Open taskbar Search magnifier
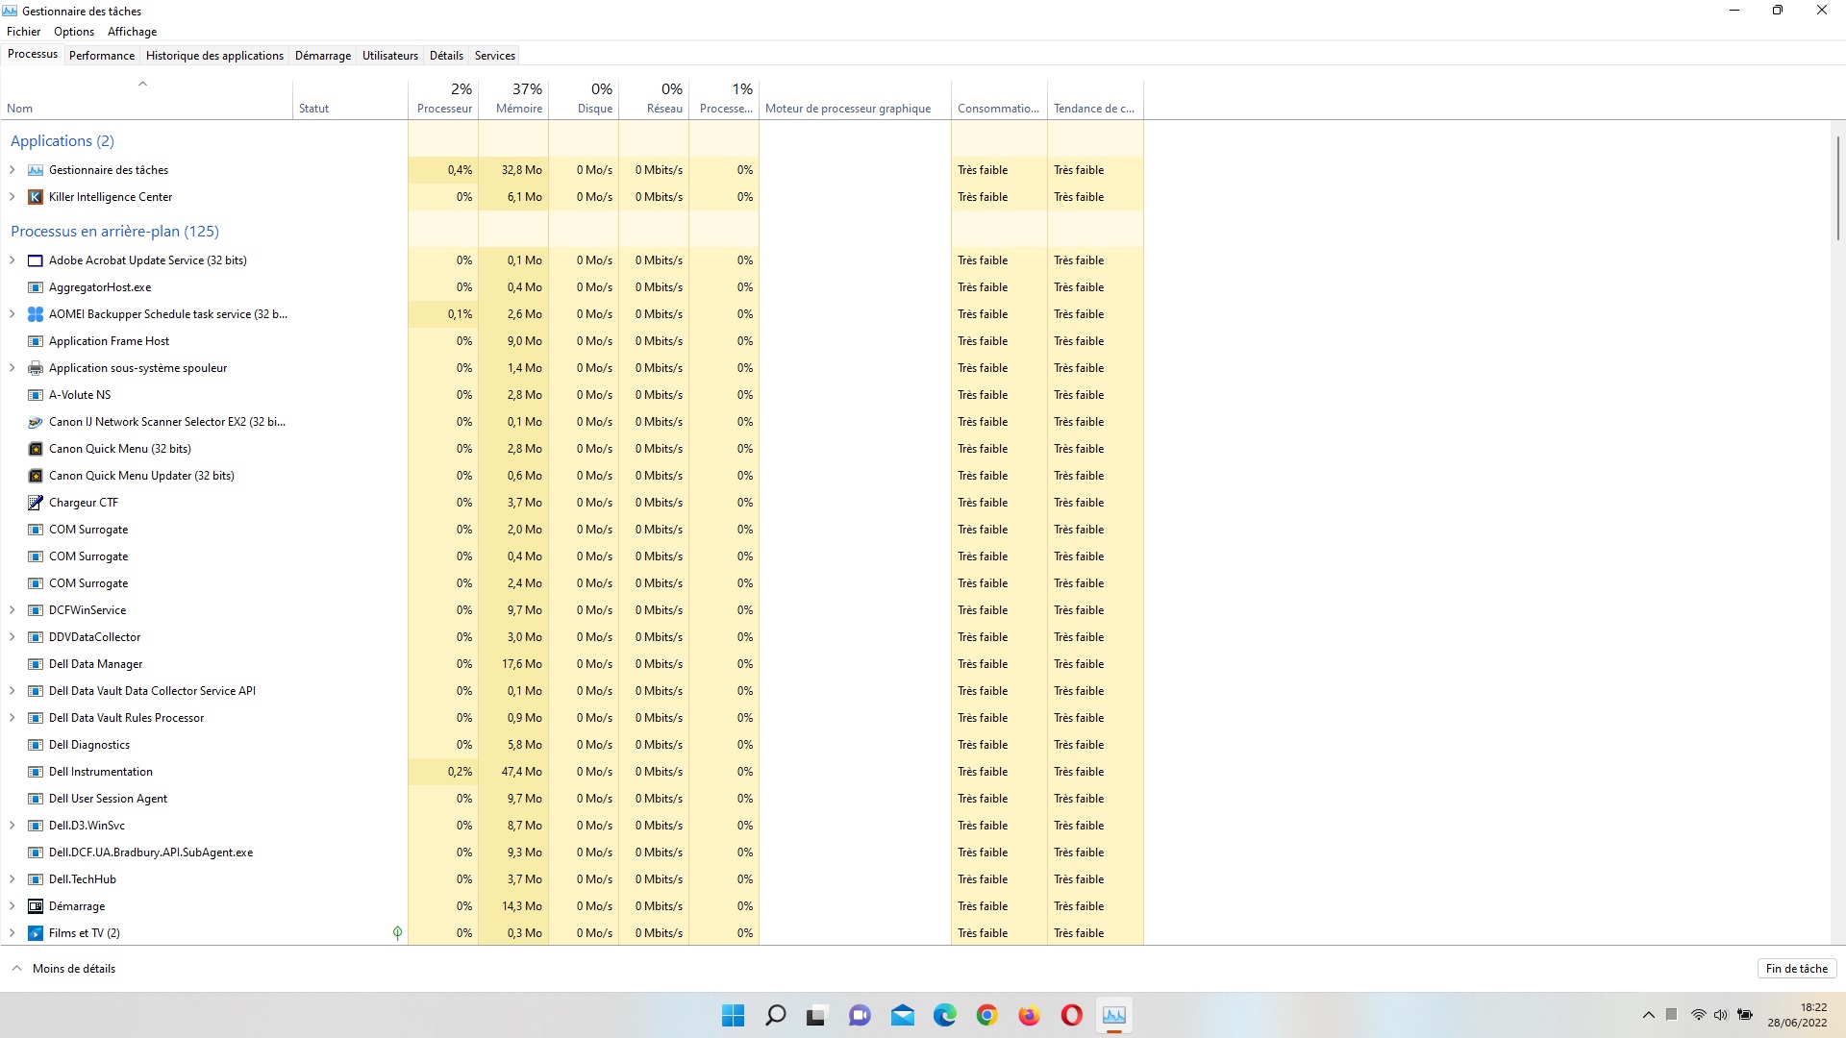 775,1016
